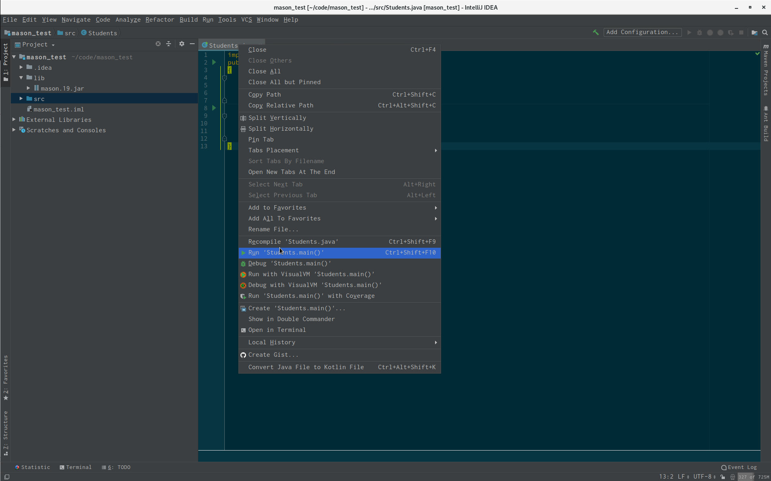The height and width of the screenshot is (481, 771).
Task: Hide the Project tool window
Action: pyautogui.click(x=192, y=44)
